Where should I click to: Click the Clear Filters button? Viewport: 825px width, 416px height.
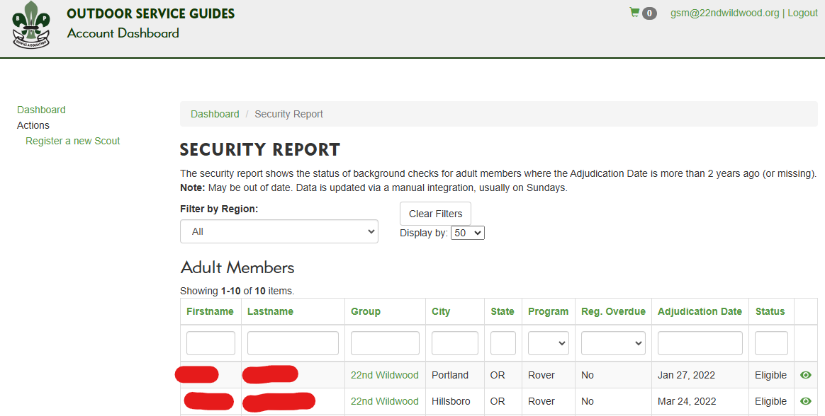435,214
